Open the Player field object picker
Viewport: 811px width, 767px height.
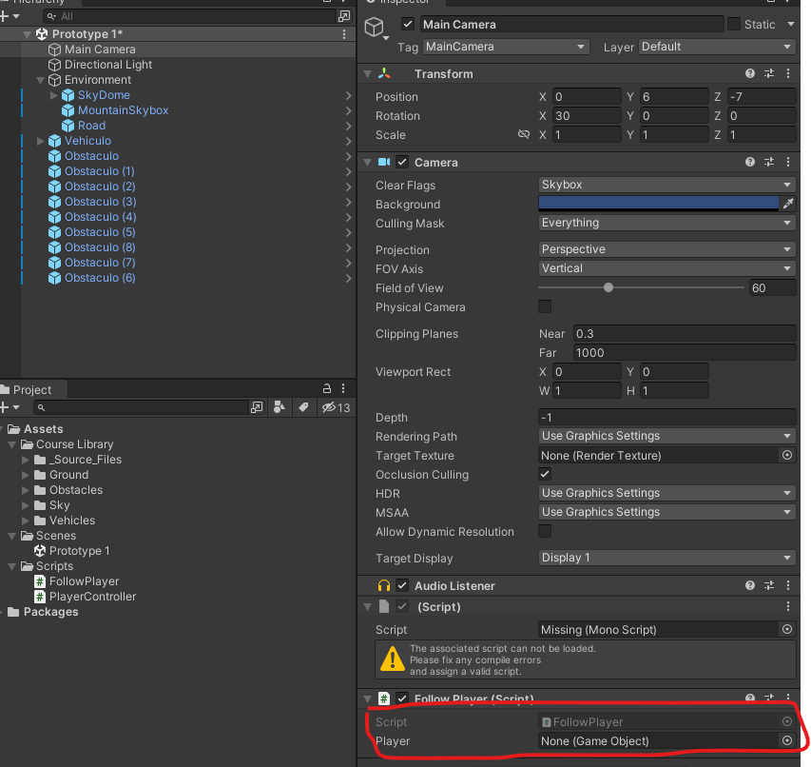point(786,741)
